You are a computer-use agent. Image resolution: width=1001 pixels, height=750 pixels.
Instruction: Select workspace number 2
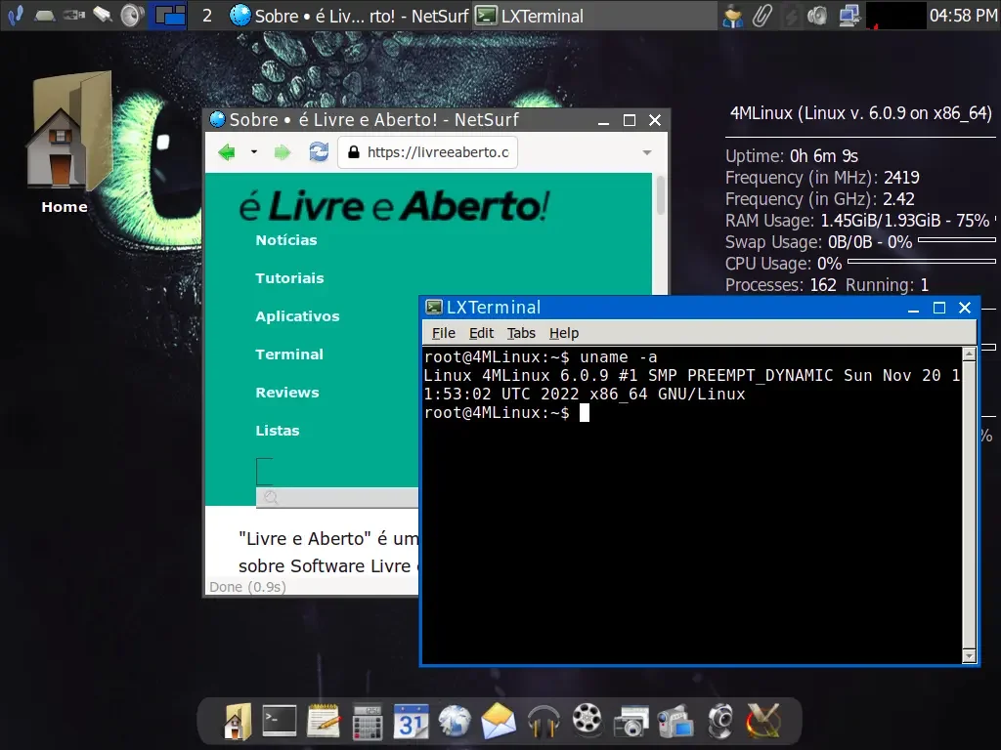[x=207, y=16]
